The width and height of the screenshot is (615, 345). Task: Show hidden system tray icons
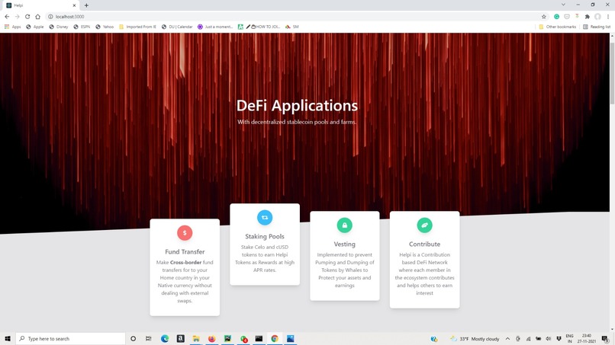[x=507, y=339]
